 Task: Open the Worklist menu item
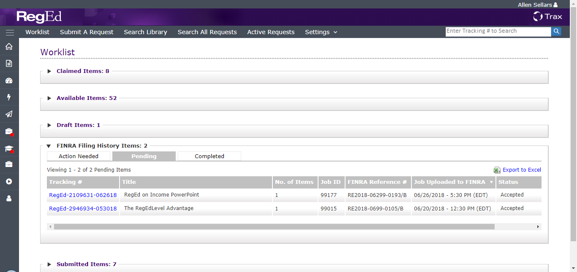(38, 32)
